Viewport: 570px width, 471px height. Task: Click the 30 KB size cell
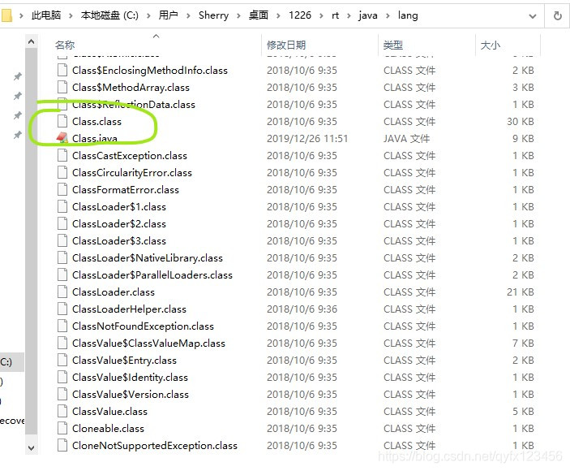click(521, 121)
